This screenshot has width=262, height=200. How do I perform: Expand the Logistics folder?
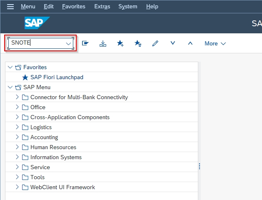pyautogui.click(x=17, y=127)
